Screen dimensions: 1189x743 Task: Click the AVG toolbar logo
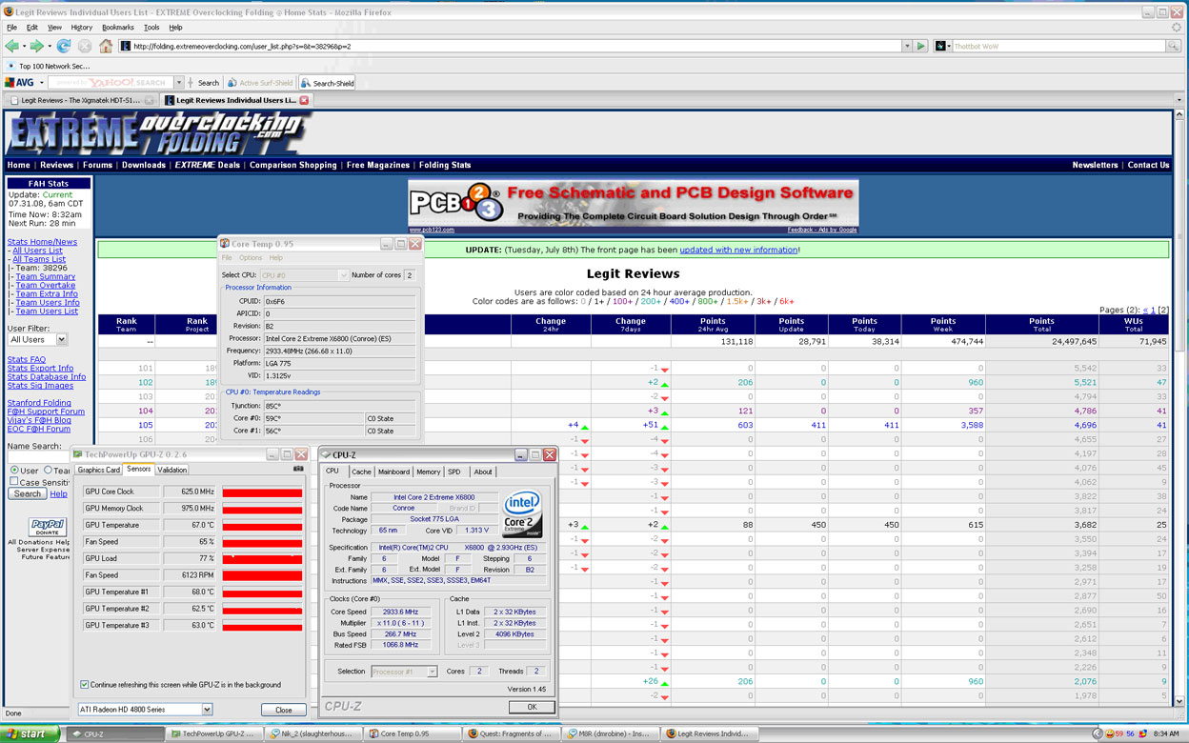19,83
